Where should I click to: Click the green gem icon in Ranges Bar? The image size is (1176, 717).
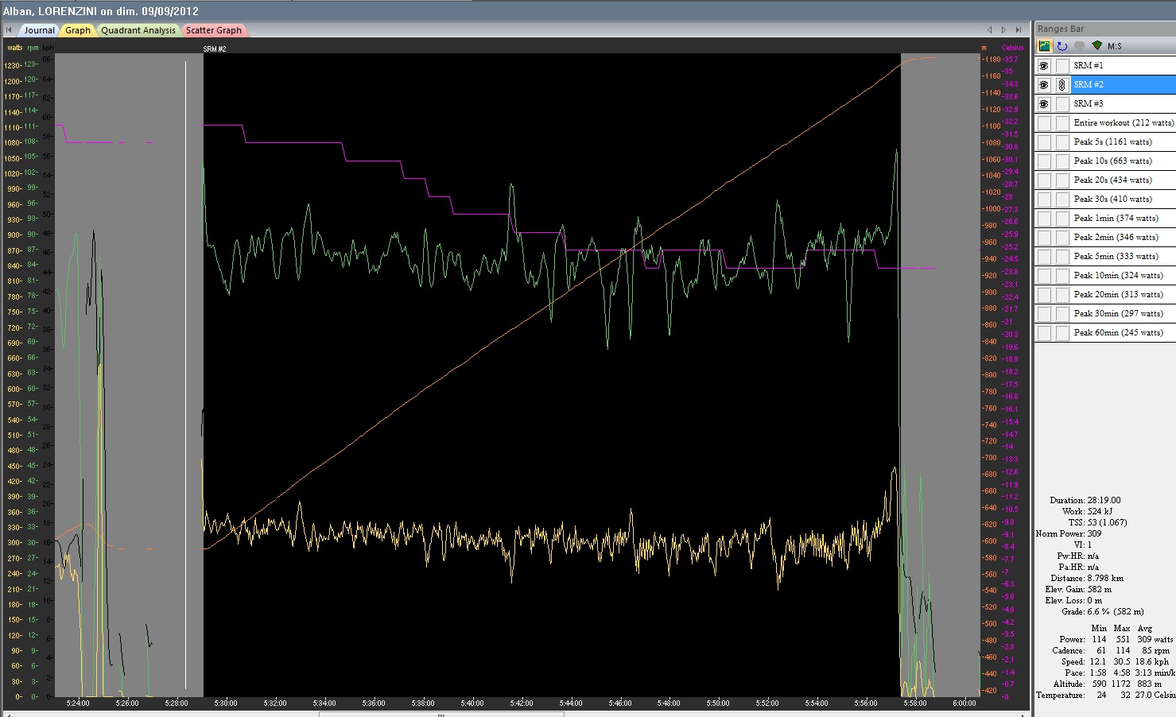1097,46
